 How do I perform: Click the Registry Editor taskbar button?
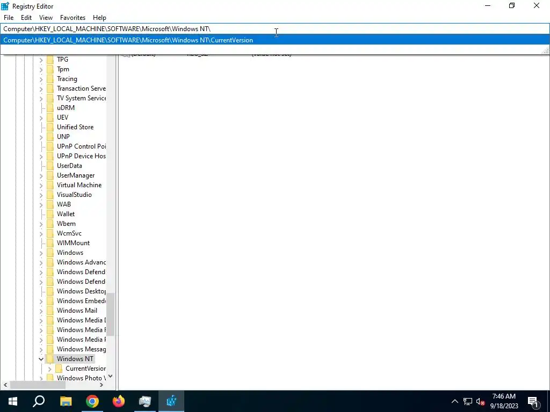[171, 401]
